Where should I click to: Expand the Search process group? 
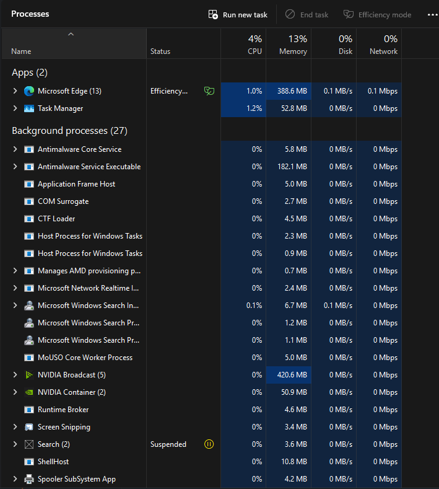pos(15,444)
